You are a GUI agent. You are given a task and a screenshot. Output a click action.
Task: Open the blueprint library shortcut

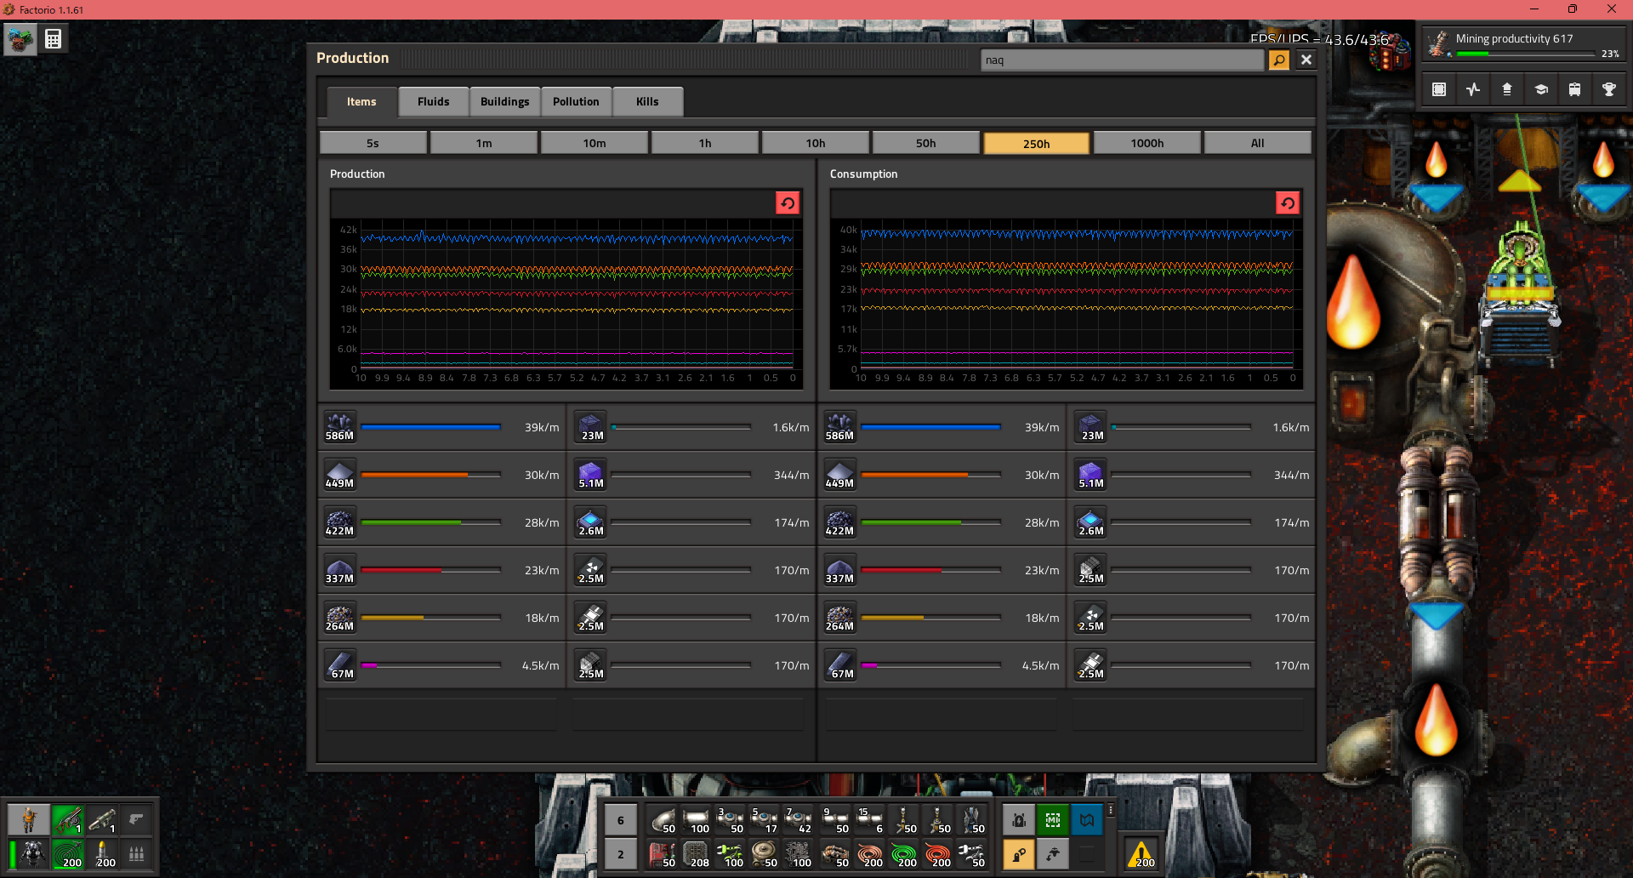pyautogui.click(x=1439, y=89)
